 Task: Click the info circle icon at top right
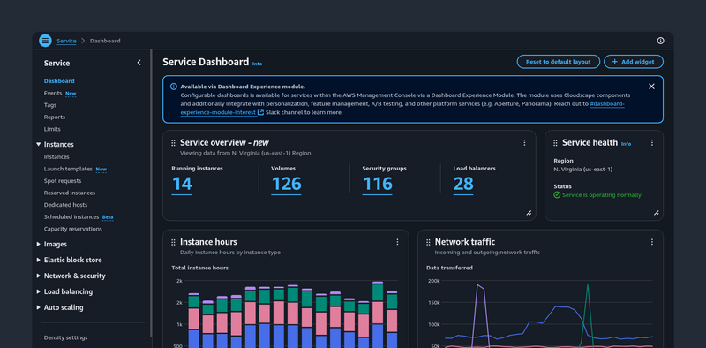coord(660,41)
